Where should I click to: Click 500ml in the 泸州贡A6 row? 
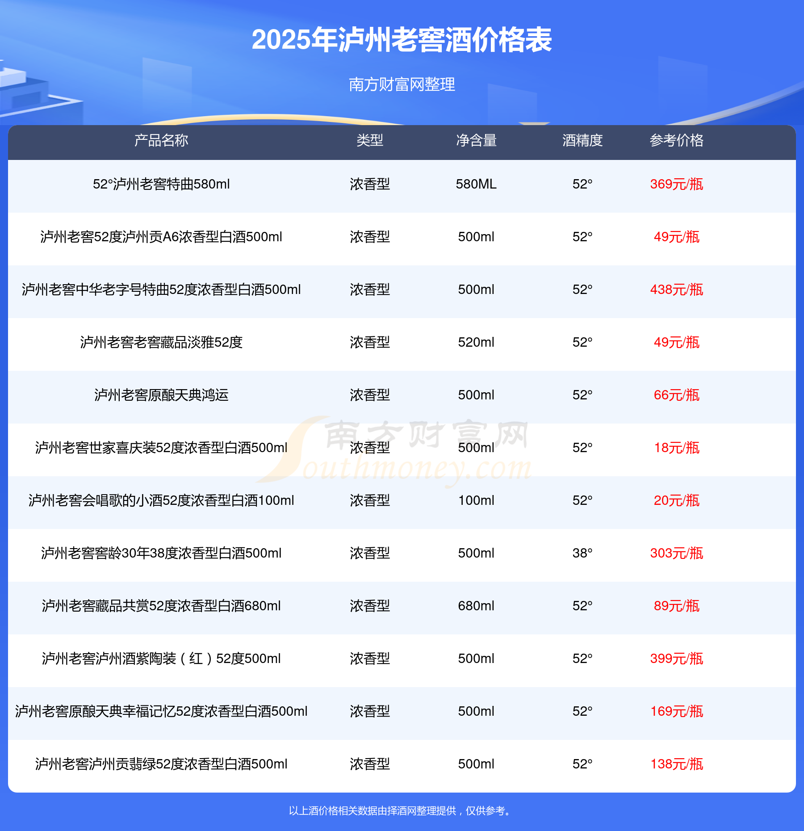click(476, 237)
